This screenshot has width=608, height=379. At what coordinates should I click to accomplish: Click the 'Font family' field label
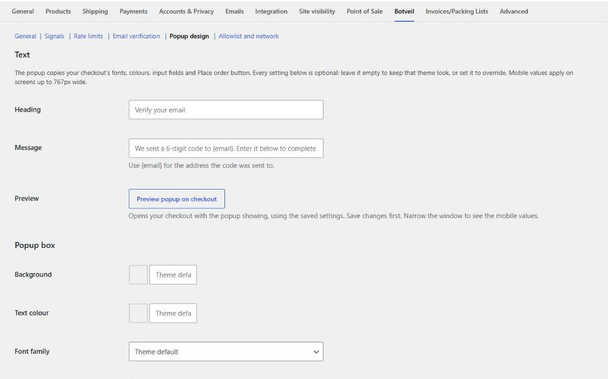pos(32,352)
